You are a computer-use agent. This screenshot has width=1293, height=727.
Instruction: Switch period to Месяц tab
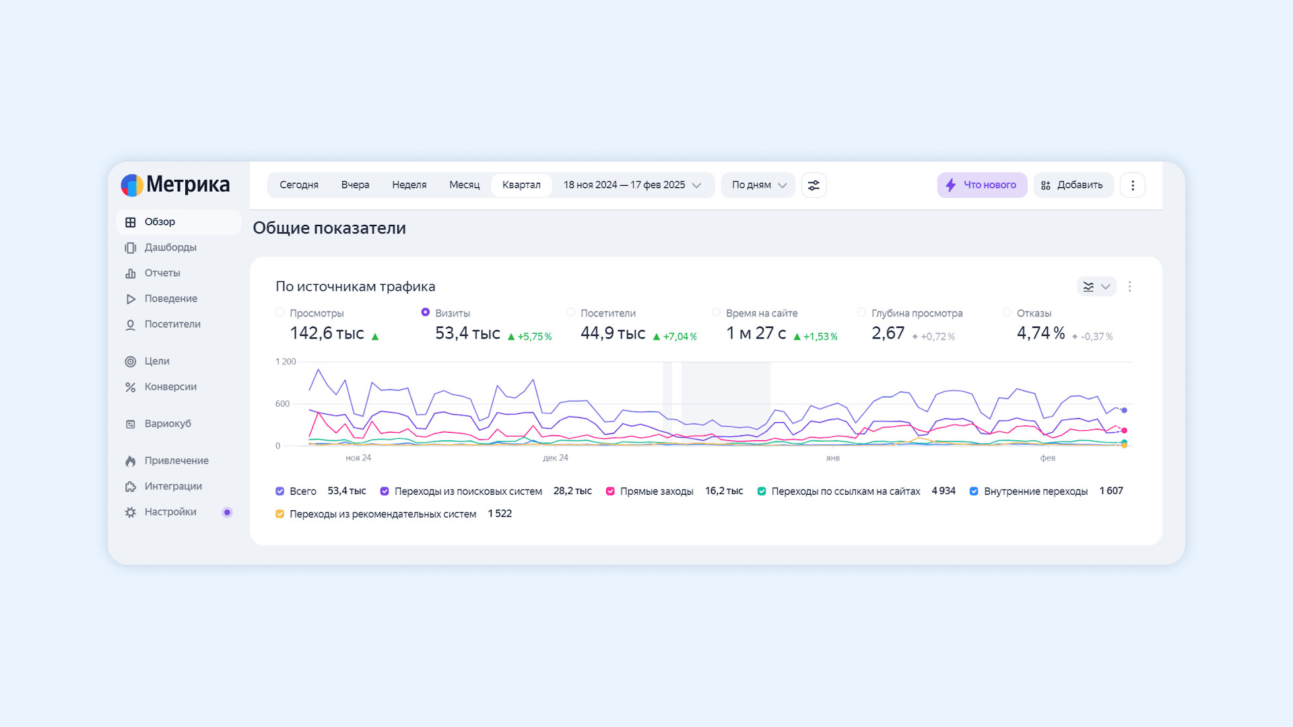coord(464,185)
